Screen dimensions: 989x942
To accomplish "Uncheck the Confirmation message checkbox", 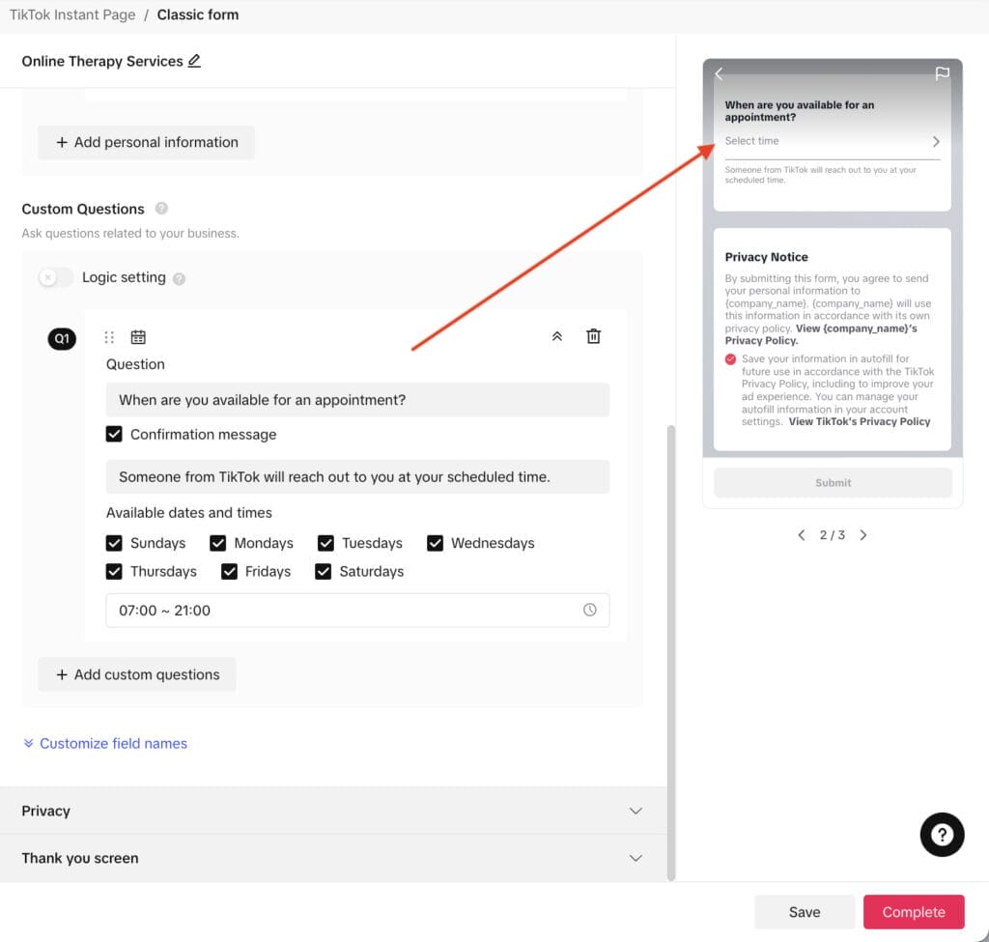I will [114, 434].
